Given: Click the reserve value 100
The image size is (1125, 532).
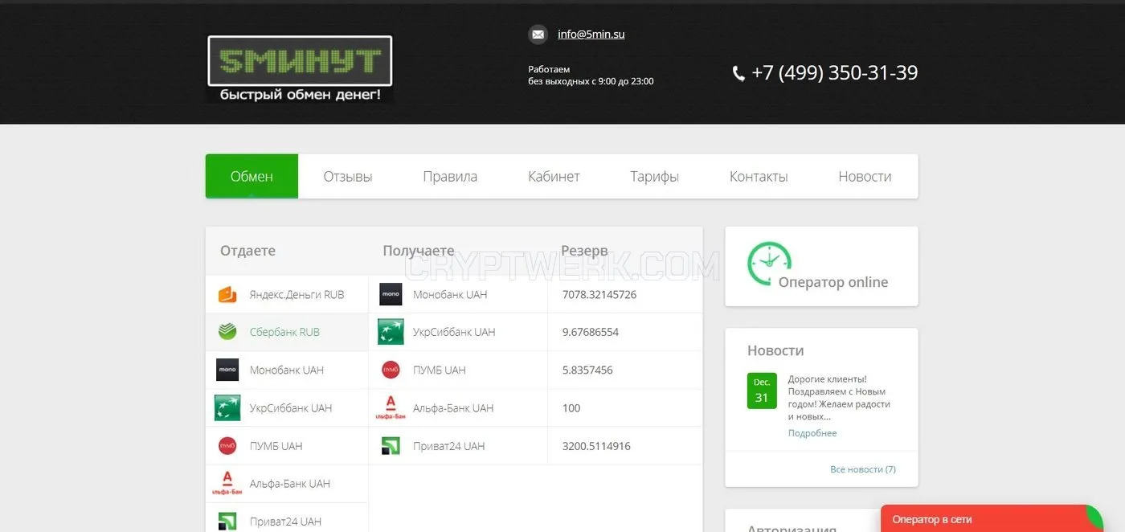Looking at the screenshot, I should [571, 407].
